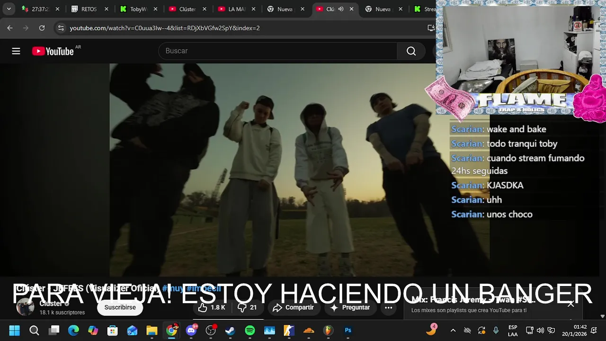Viewport: 606px width, 341px height.
Task: Open Photoshop from the taskbar
Action: (348, 331)
